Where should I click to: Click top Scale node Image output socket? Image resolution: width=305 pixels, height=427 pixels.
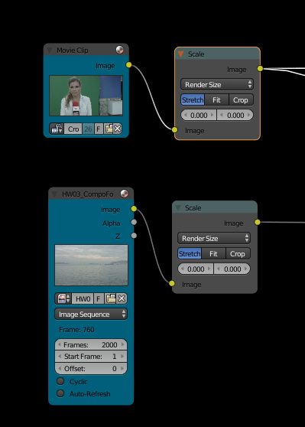[260, 69]
